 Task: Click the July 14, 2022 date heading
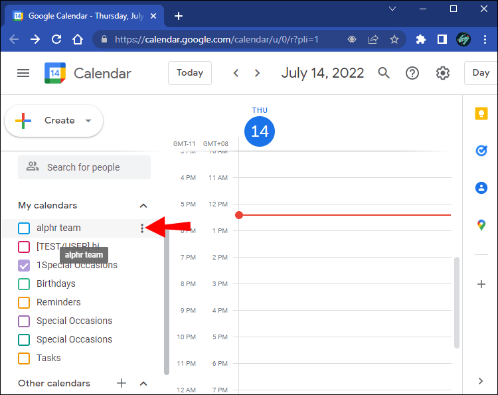click(322, 73)
